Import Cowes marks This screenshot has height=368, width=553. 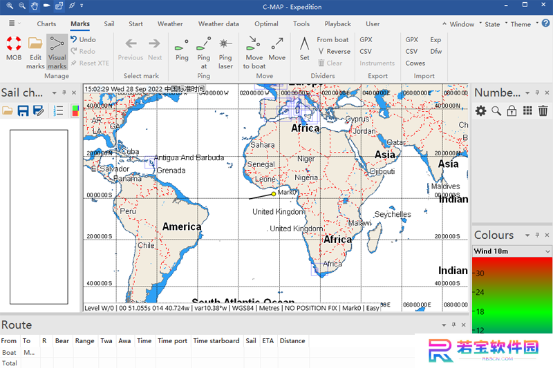point(415,63)
